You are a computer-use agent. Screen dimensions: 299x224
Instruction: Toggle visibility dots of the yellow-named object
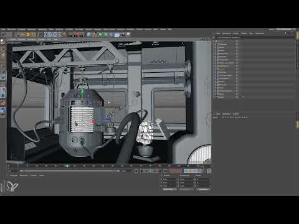click(237, 69)
